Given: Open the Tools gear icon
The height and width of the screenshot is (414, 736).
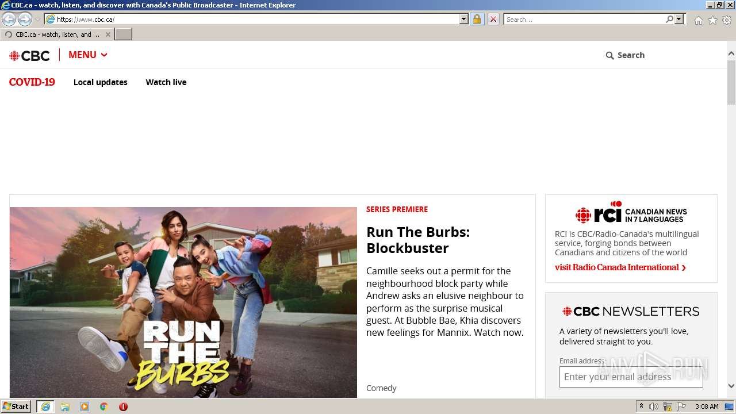Looking at the screenshot, I should click(727, 20).
